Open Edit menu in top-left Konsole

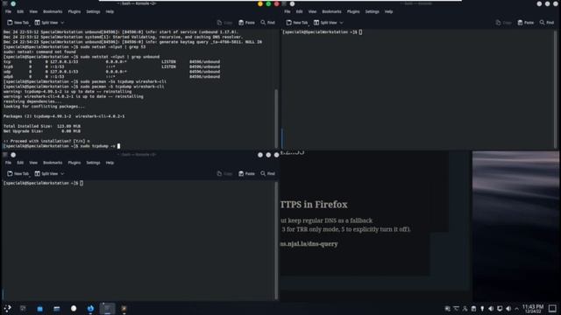pyautogui.click(x=20, y=11)
